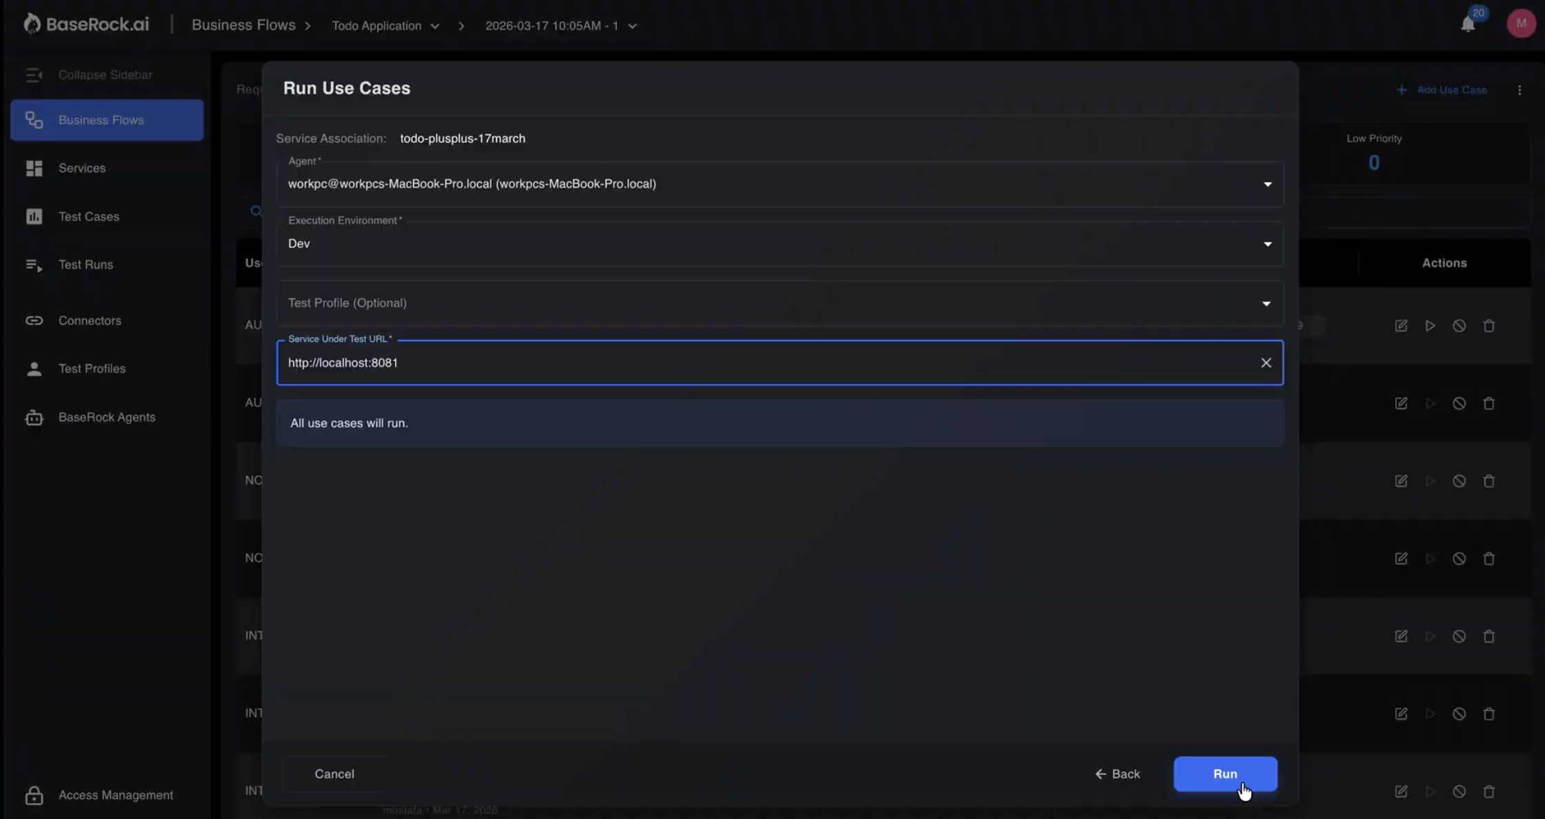Image resolution: width=1545 pixels, height=819 pixels.
Task: Click the BaseRock.ai logo
Action: (87, 25)
